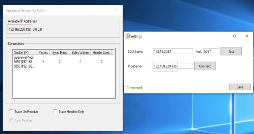This screenshot has width=254, height=134.
Task: Click the green Settings app icon
Action: [128, 36]
